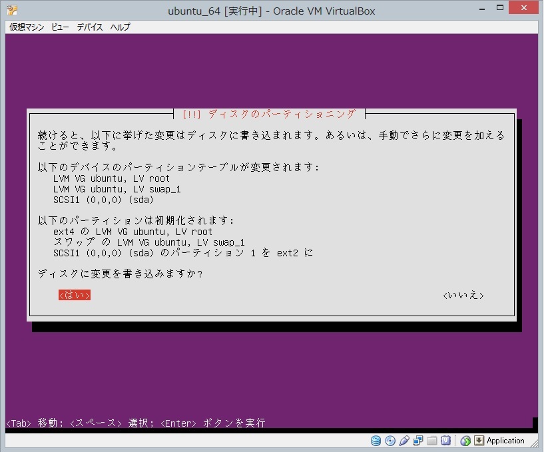Click the optical CD drive status icon
This screenshot has width=544, height=452.
pos(390,441)
